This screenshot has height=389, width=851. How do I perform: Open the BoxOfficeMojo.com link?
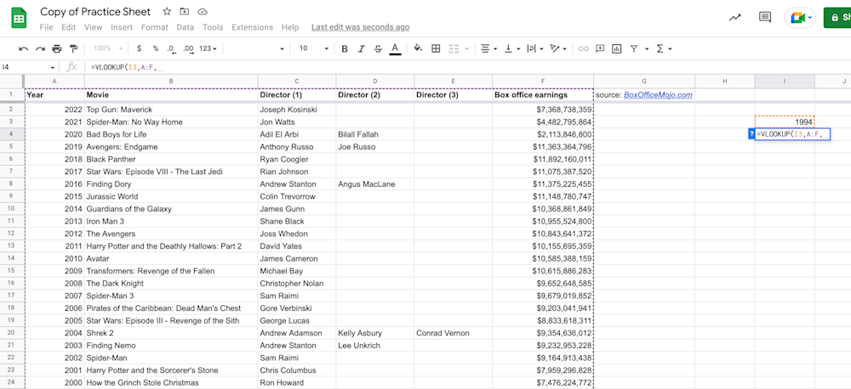[x=658, y=95]
